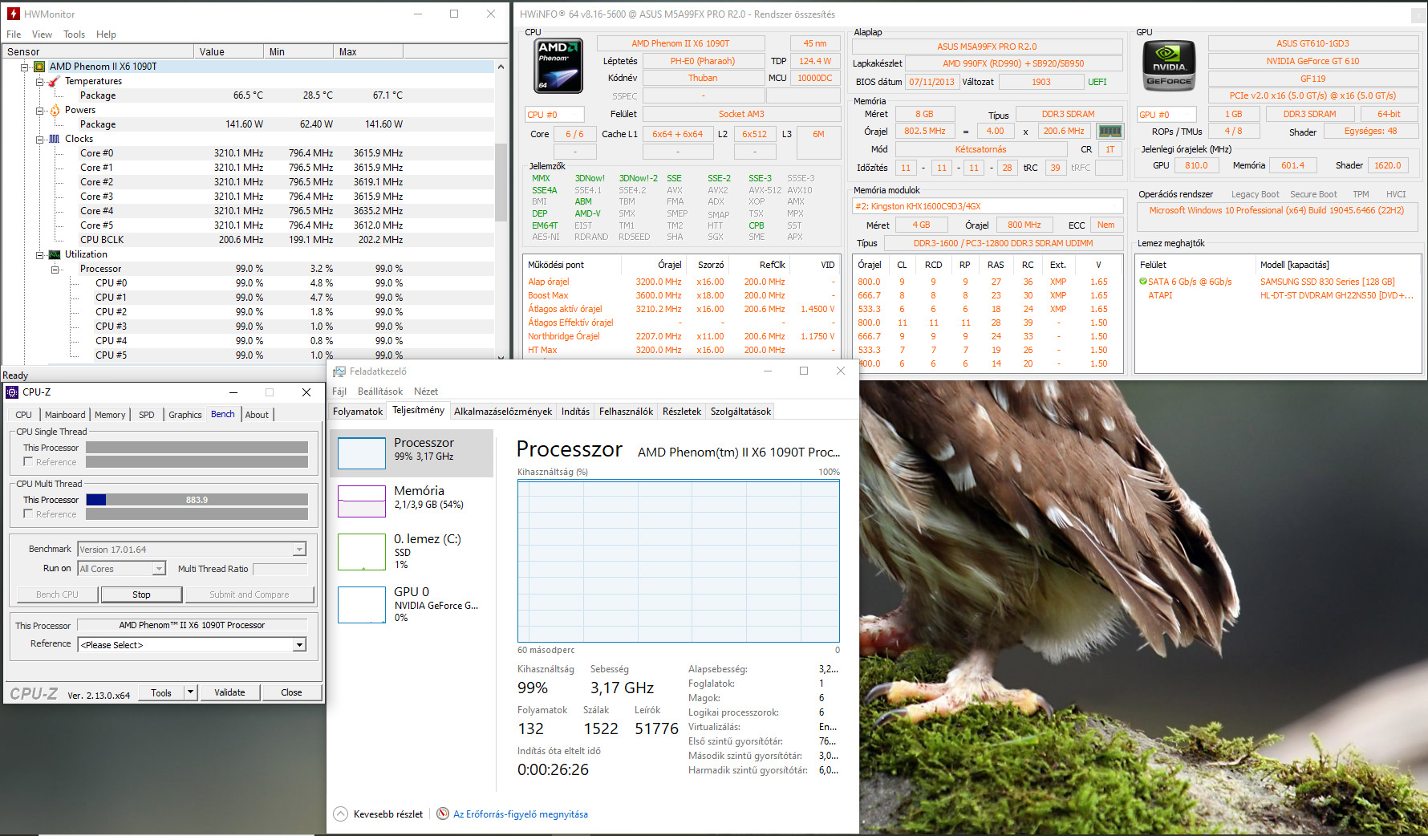Click the thermometer icon next to Temperatures
The image size is (1428, 836).
pyautogui.click(x=55, y=81)
